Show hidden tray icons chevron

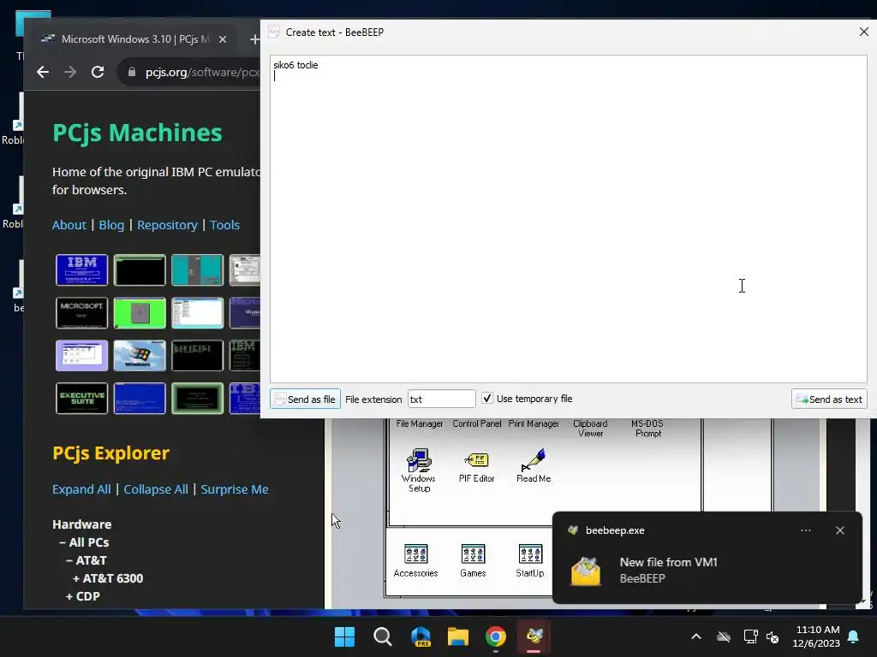pyautogui.click(x=696, y=636)
